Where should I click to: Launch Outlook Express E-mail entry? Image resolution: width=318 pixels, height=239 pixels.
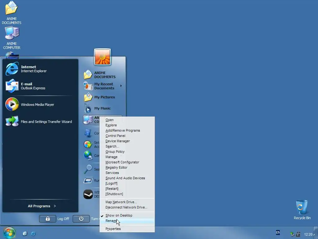40,86
